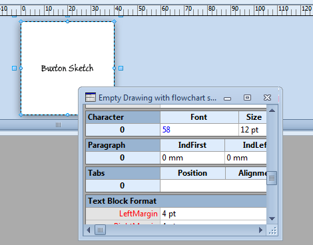Click the horizontal scroll right arrow
313x245 pixels.
point(260,230)
